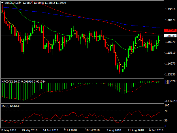Image resolution: width=177 pixels, height=133 pixels.
Task: Click the RSI scale level 70
Action: pos(166,111)
